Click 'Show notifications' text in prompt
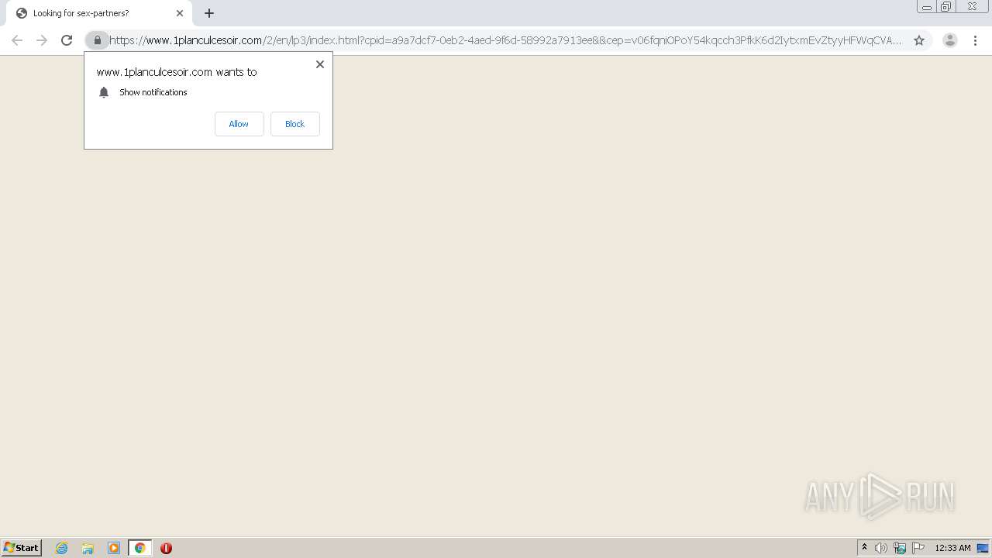 pos(153,92)
